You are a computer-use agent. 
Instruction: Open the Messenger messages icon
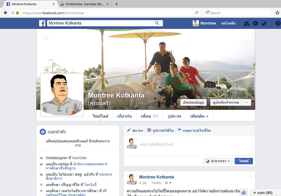(x=255, y=23)
